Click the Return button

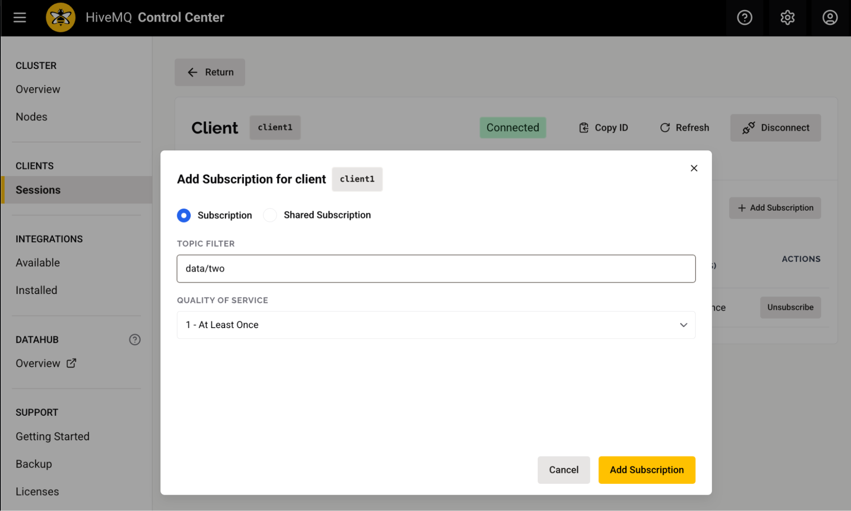(x=210, y=72)
